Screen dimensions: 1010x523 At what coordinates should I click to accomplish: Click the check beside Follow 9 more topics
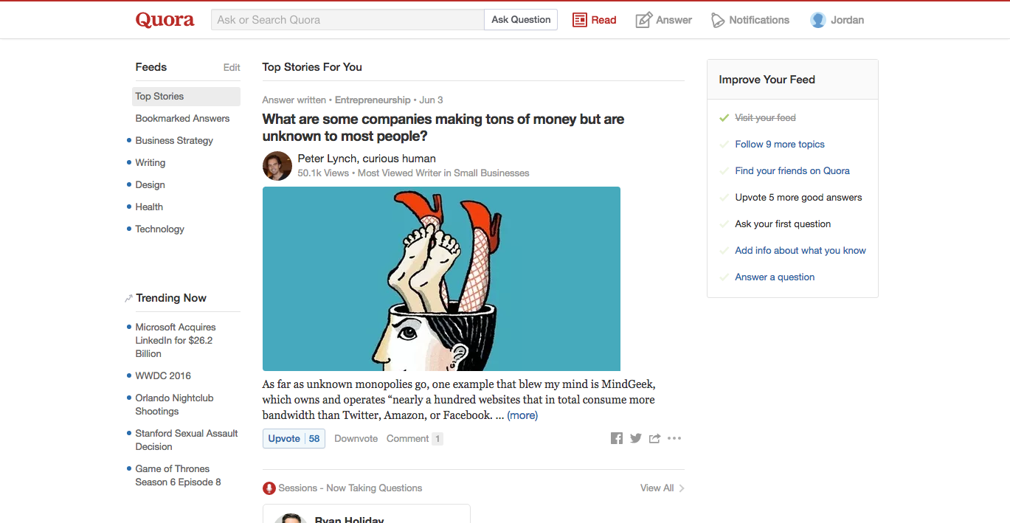coord(724,145)
